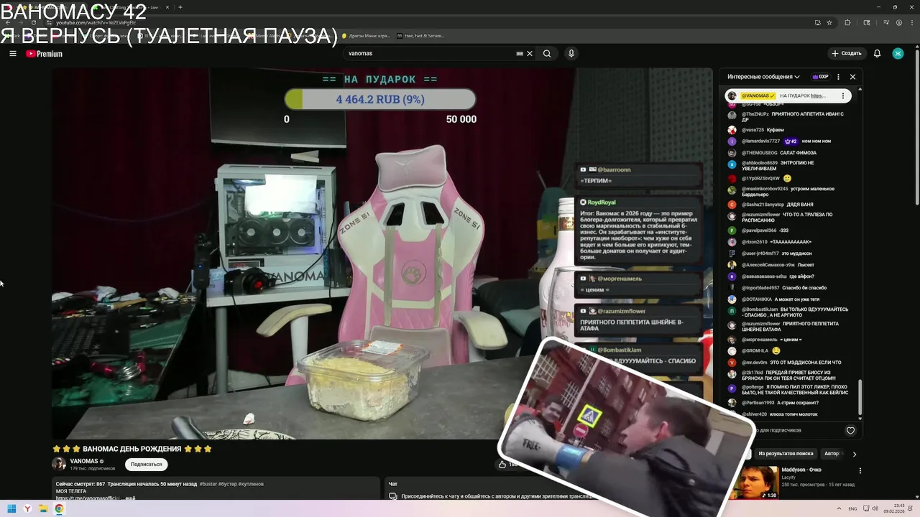Bookmark this page with star icon
The width and height of the screenshot is (920, 517).
tap(829, 22)
